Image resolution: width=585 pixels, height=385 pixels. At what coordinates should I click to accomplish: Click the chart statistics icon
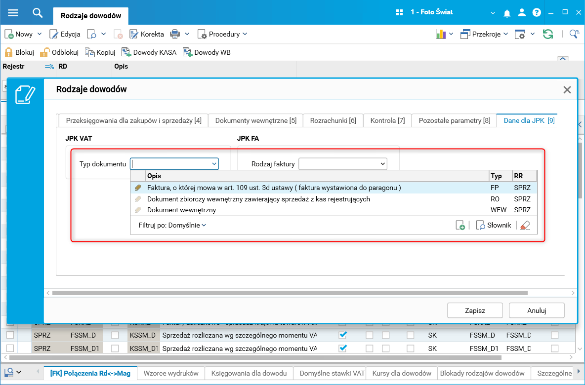point(441,34)
